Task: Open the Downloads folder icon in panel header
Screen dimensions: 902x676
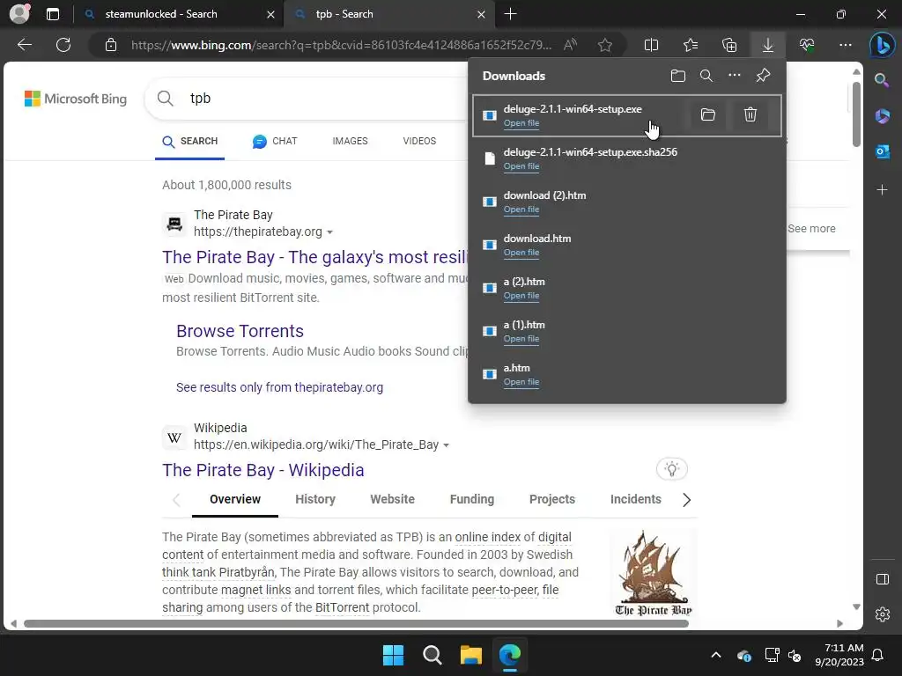Action: pos(678,76)
